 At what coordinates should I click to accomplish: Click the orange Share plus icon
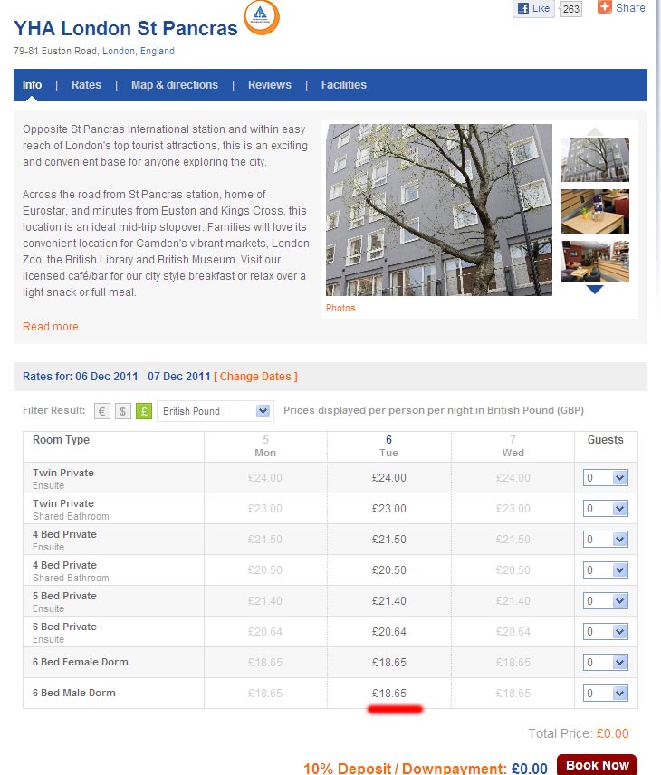604,7
